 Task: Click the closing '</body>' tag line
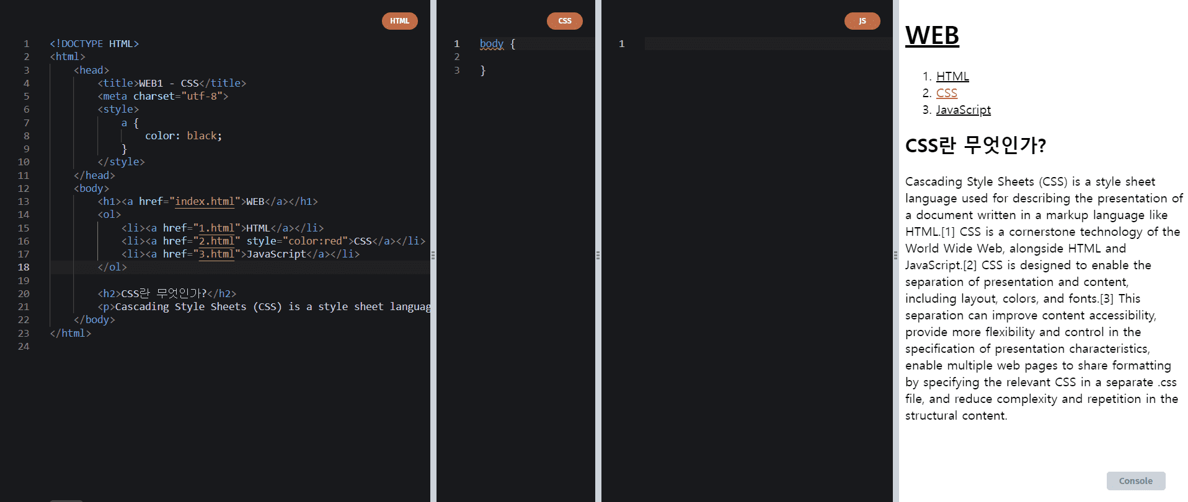point(94,320)
